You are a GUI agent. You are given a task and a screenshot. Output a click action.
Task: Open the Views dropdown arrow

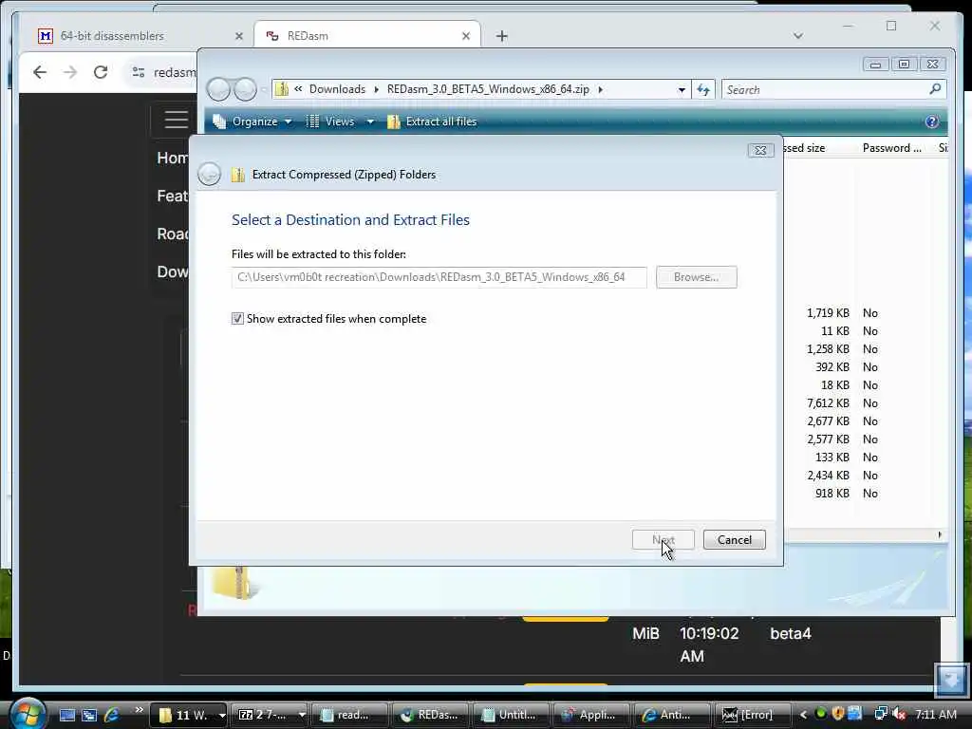pos(370,121)
